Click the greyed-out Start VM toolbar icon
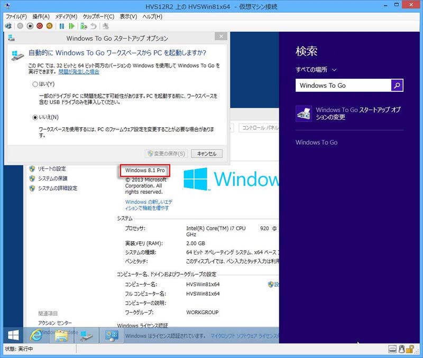Image resolution: width=423 pixels, height=358 pixels. tap(20, 26)
